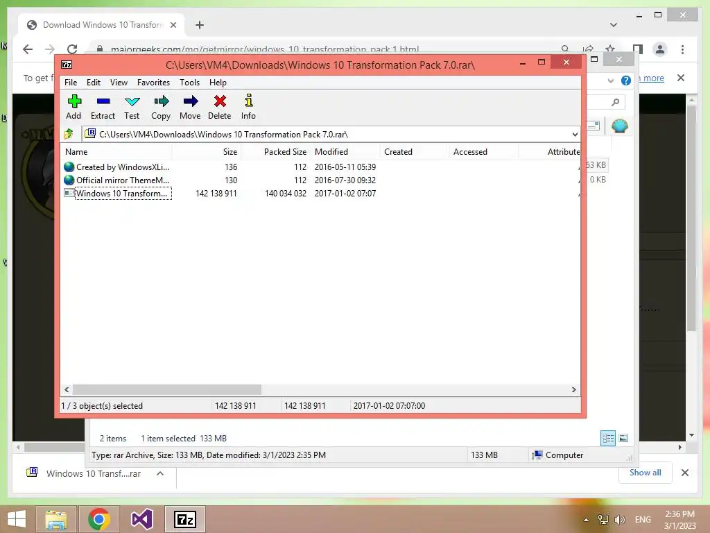Open Chrome profile avatar
This screenshot has height=533, width=710.
660,49
